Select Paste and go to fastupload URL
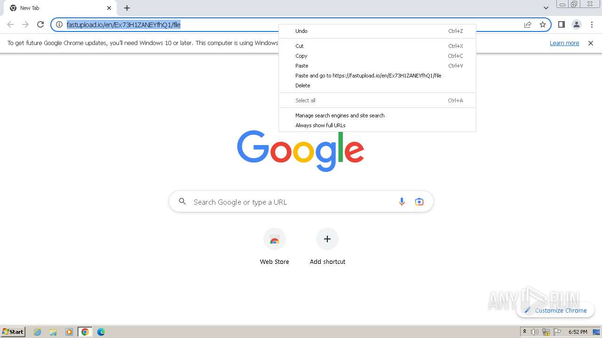This screenshot has height=338, width=602. pos(377,76)
